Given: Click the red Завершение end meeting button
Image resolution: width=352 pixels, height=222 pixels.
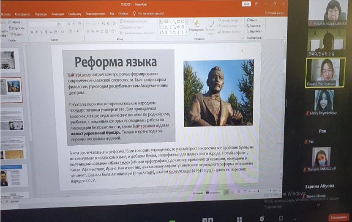Looking at the screenshot, I should pos(338,217).
